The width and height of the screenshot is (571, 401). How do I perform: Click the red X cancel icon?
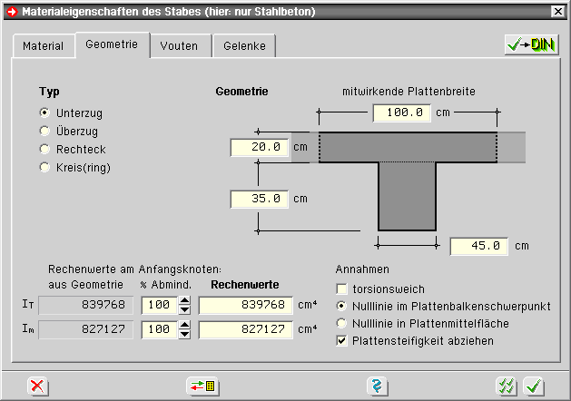click(x=37, y=386)
